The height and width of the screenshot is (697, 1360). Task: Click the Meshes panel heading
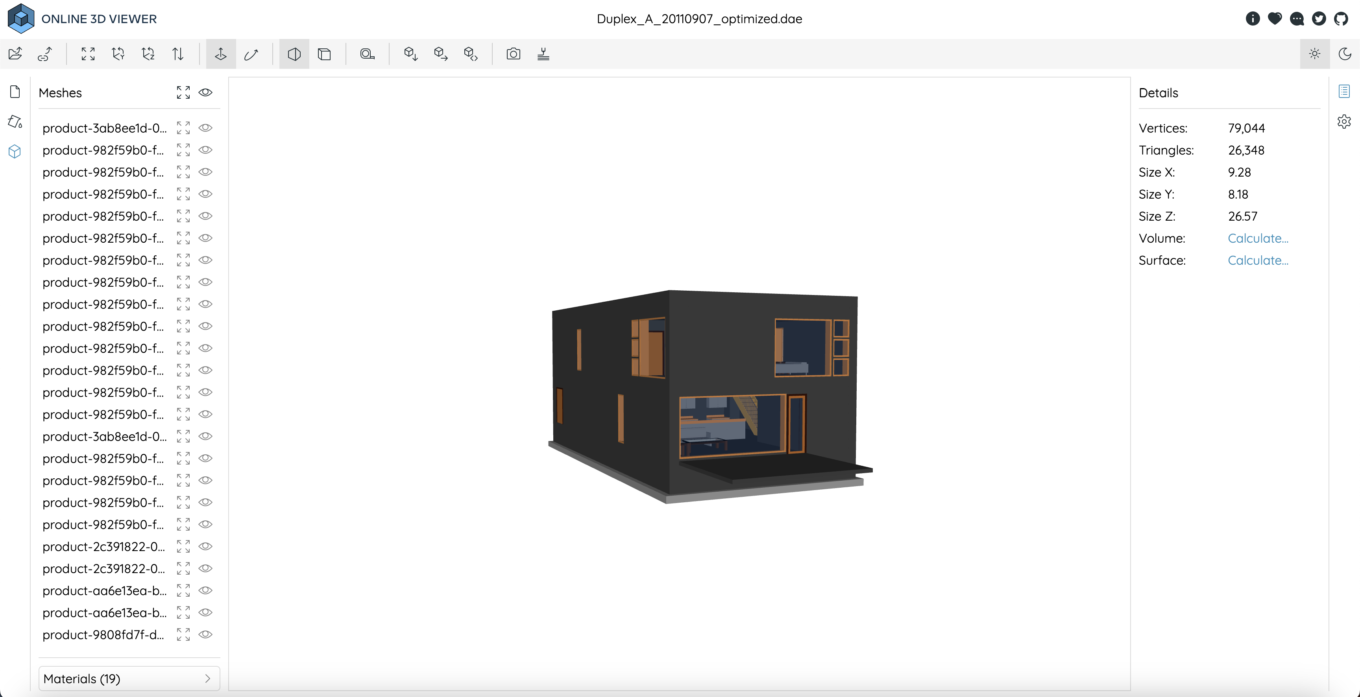coord(60,92)
